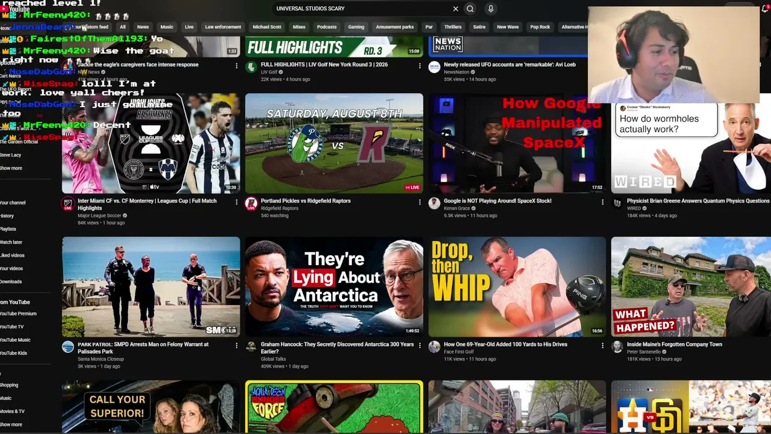The image size is (771, 434).
Task: Select the Thrillers filter chip
Action: tap(453, 27)
